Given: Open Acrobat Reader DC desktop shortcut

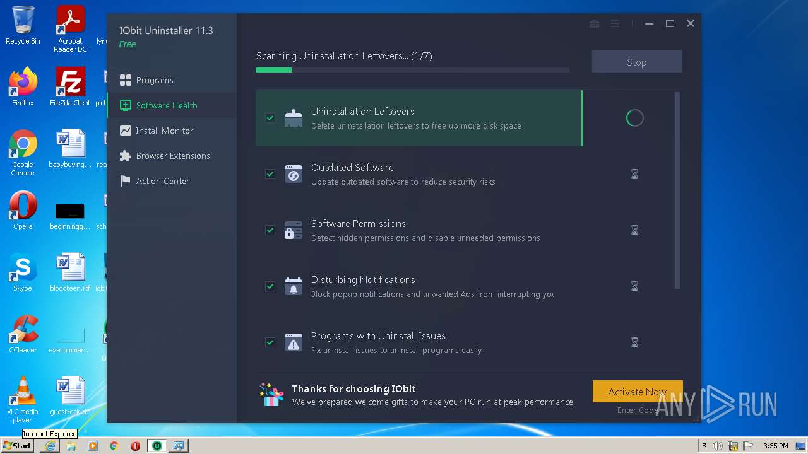Looking at the screenshot, I should 70,29.
